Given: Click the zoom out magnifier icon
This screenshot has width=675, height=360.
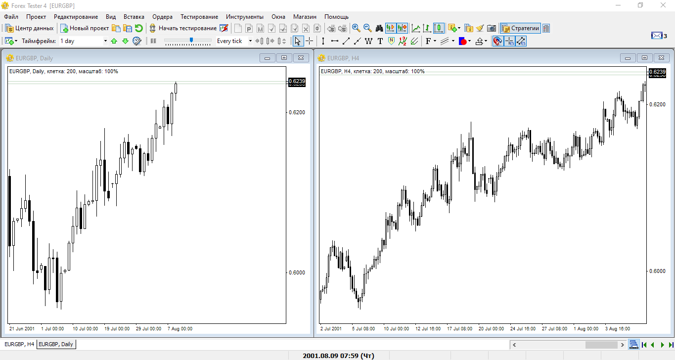Looking at the screenshot, I should click(x=367, y=28).
